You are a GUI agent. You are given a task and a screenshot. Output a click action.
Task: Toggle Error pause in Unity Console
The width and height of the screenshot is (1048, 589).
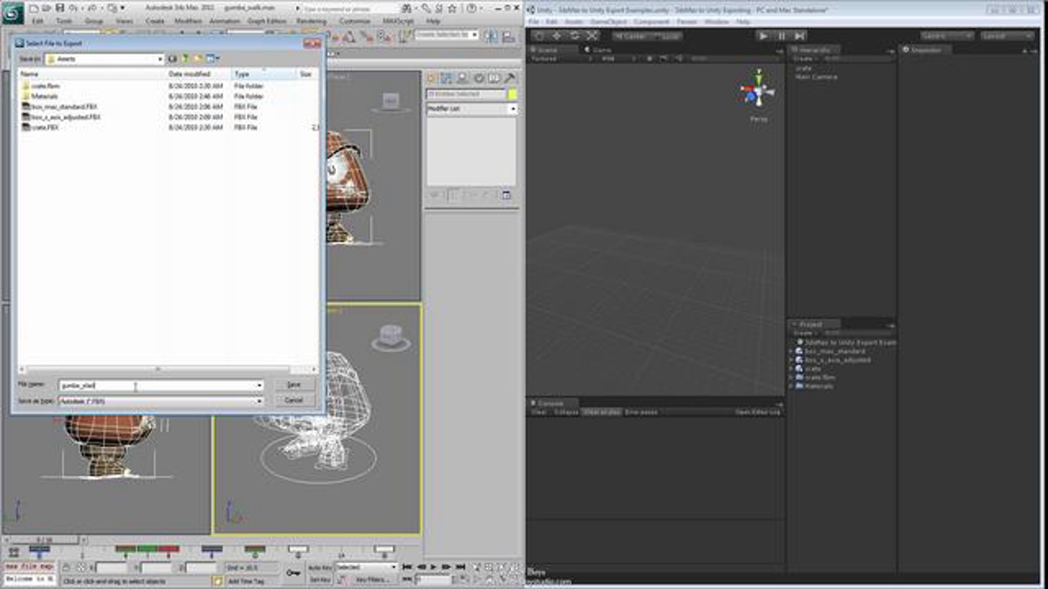(x=641, y=412)
